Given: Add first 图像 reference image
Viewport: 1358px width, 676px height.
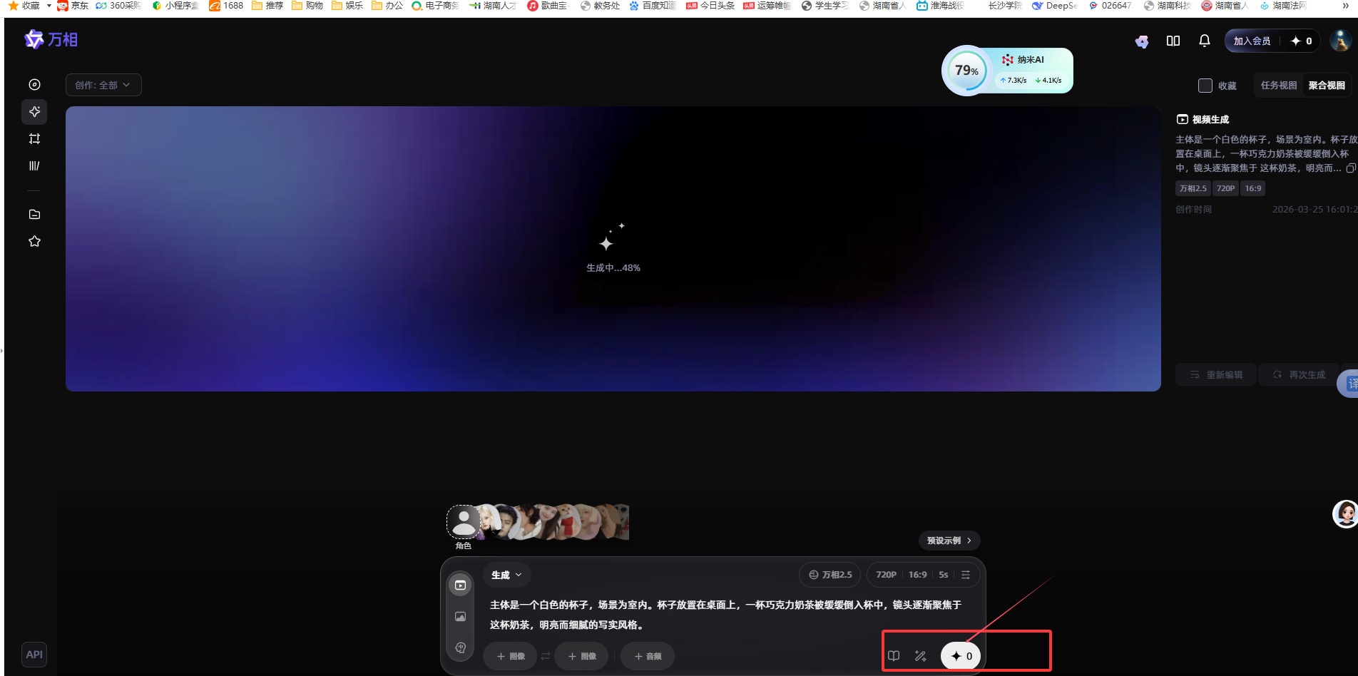Looking at the screenshot, I should pyautogui.click(x=510, y=656).
